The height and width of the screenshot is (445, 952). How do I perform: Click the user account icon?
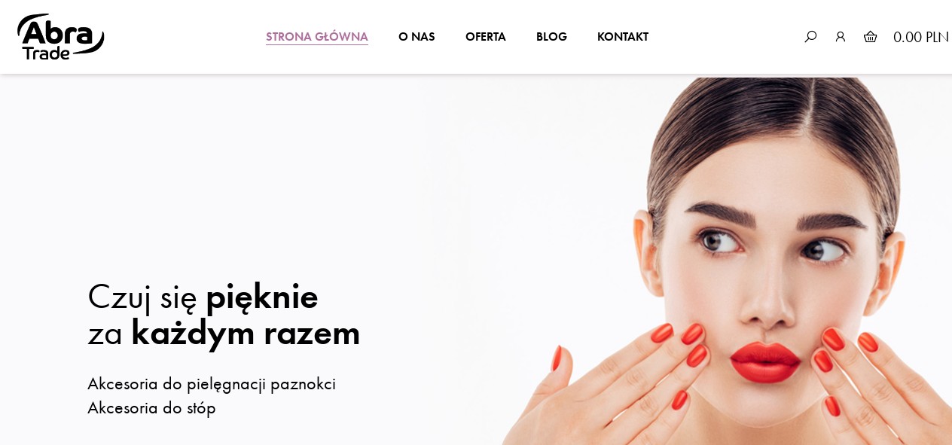tap(841, 36)
